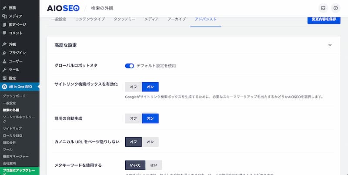Open ダッシュボード submenu item
Viewport: 348px width, 175px height.
point(14,96)
